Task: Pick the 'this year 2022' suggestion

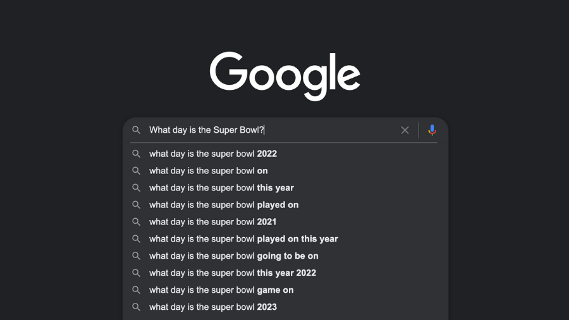Action: (233, 273)
